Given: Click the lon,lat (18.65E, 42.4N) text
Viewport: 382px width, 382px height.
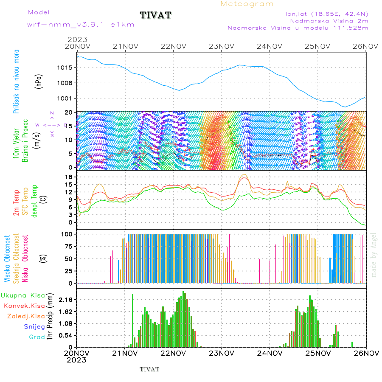Looking at the screenshot, I should [327, 14].
